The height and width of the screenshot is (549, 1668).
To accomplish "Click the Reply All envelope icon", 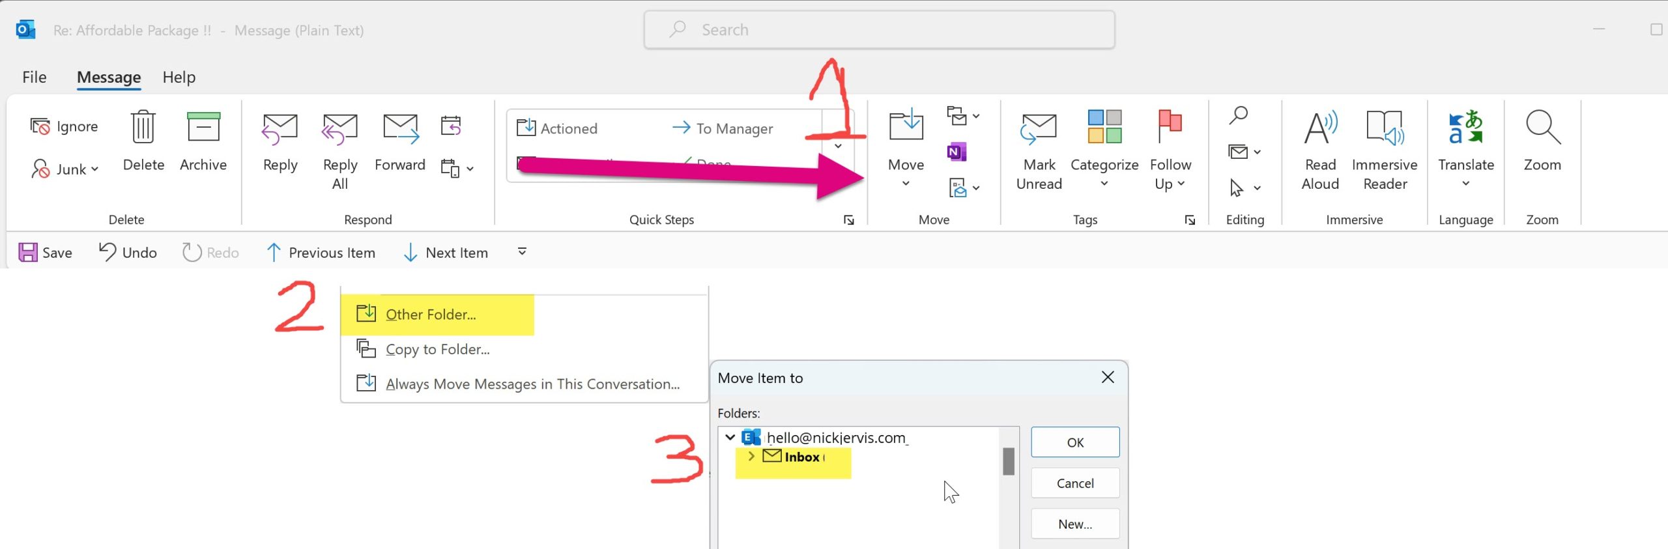I will [x=339, y=128].
